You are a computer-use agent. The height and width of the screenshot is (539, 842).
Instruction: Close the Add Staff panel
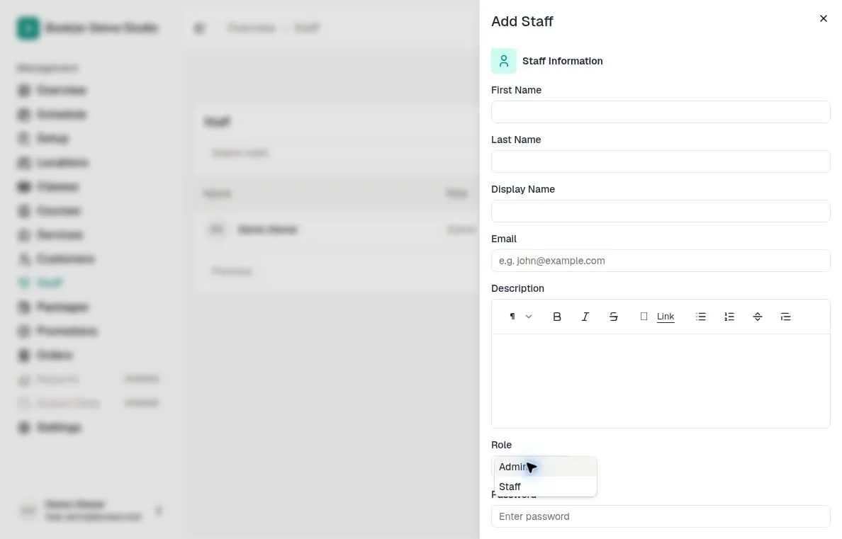pos(823,19)
